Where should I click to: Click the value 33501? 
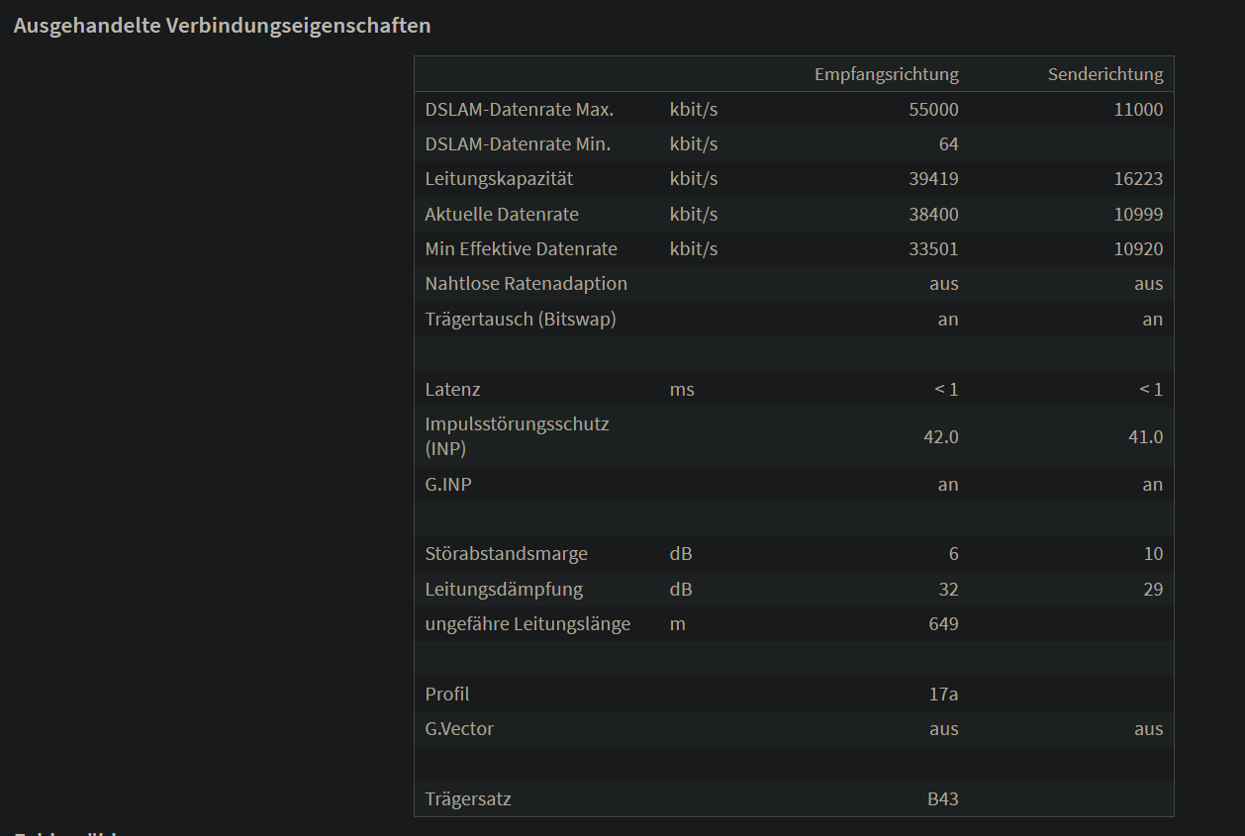click(933, 249)
